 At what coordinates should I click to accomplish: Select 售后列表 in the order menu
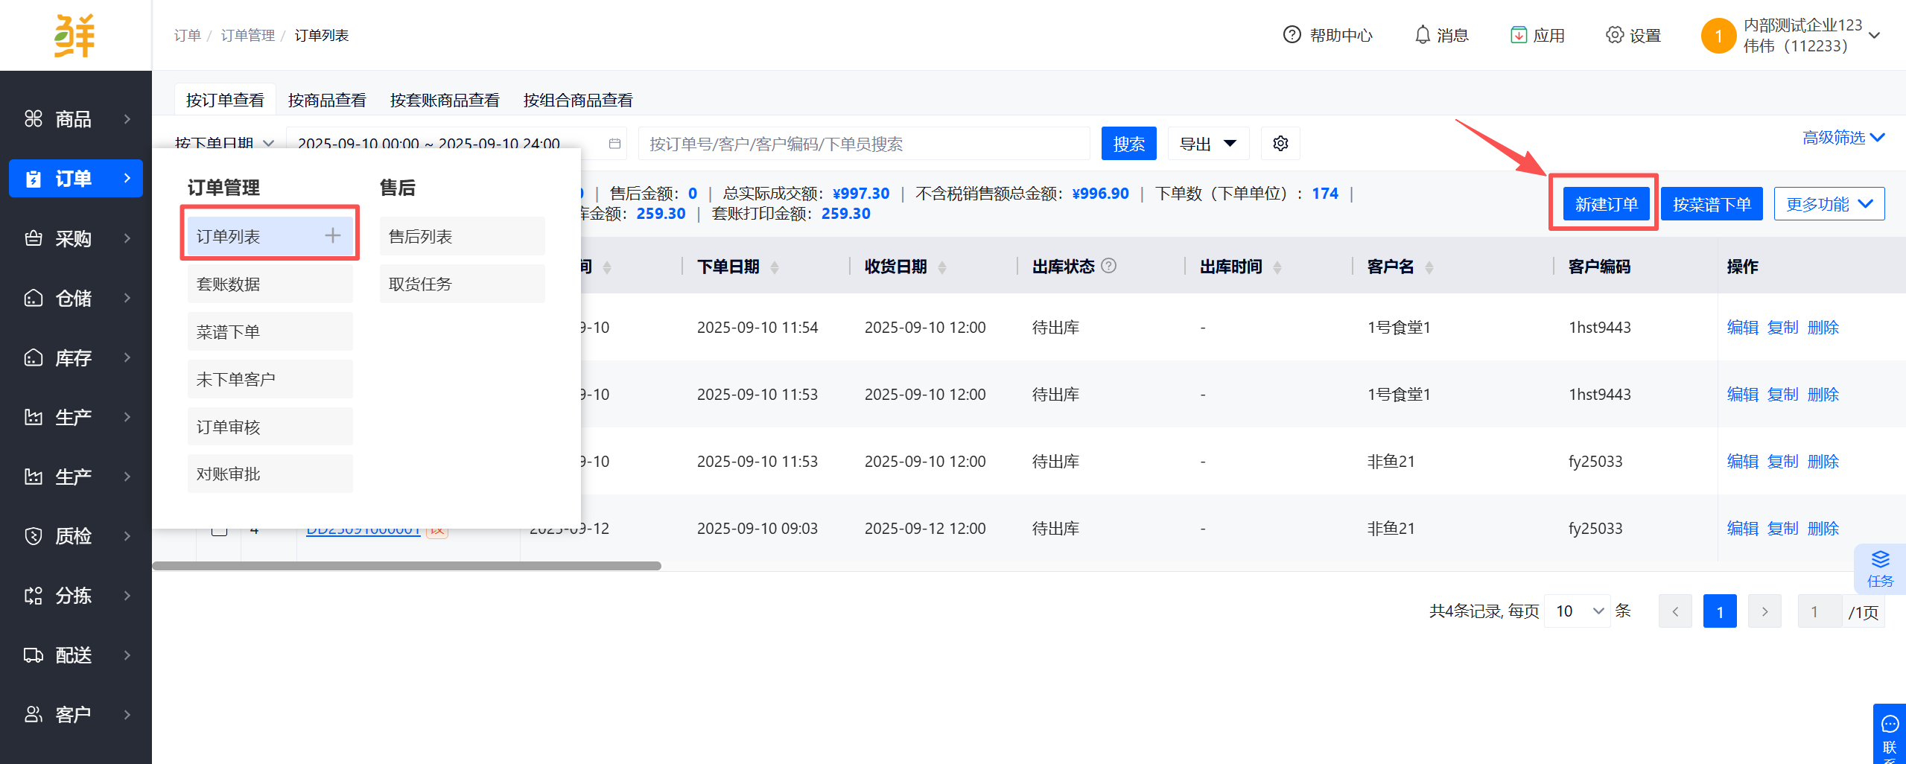coord(462,237)
